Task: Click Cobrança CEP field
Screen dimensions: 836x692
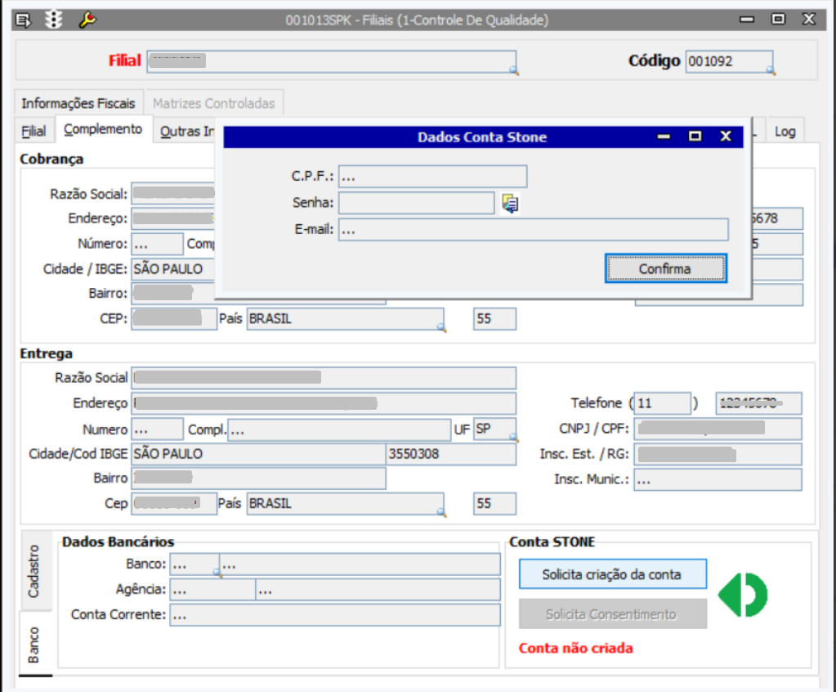Action: [x=174, y=319]
